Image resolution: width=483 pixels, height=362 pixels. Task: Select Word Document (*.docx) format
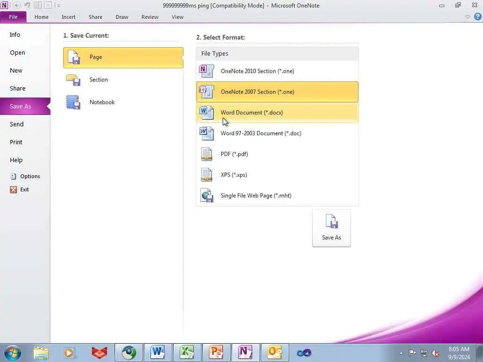coord(277,113)
